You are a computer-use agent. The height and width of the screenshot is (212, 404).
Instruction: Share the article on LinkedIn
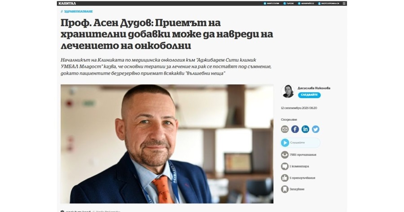(305, 129)
